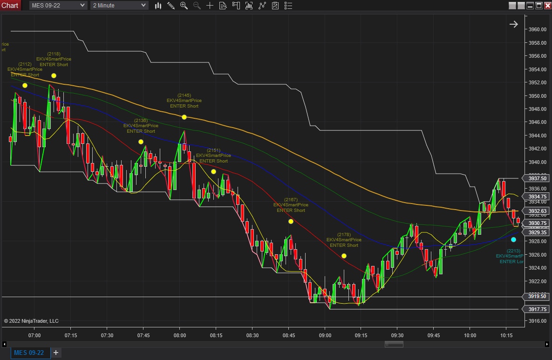Open the data series bars icon
552x360 pixels.
point(249,6)
